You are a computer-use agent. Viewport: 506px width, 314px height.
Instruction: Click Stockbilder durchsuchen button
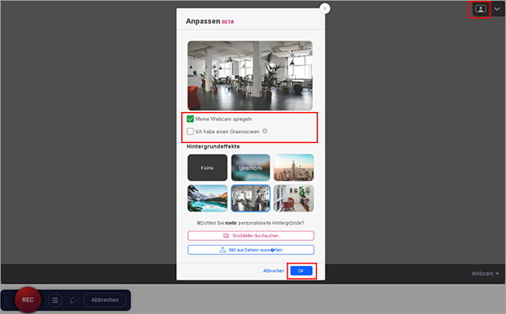250,236
